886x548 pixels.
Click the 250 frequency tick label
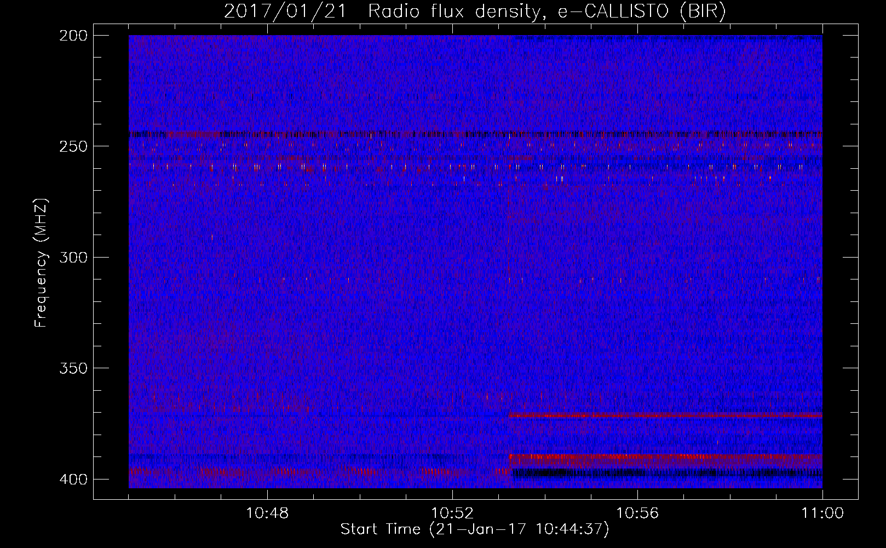tap(73, 146)
